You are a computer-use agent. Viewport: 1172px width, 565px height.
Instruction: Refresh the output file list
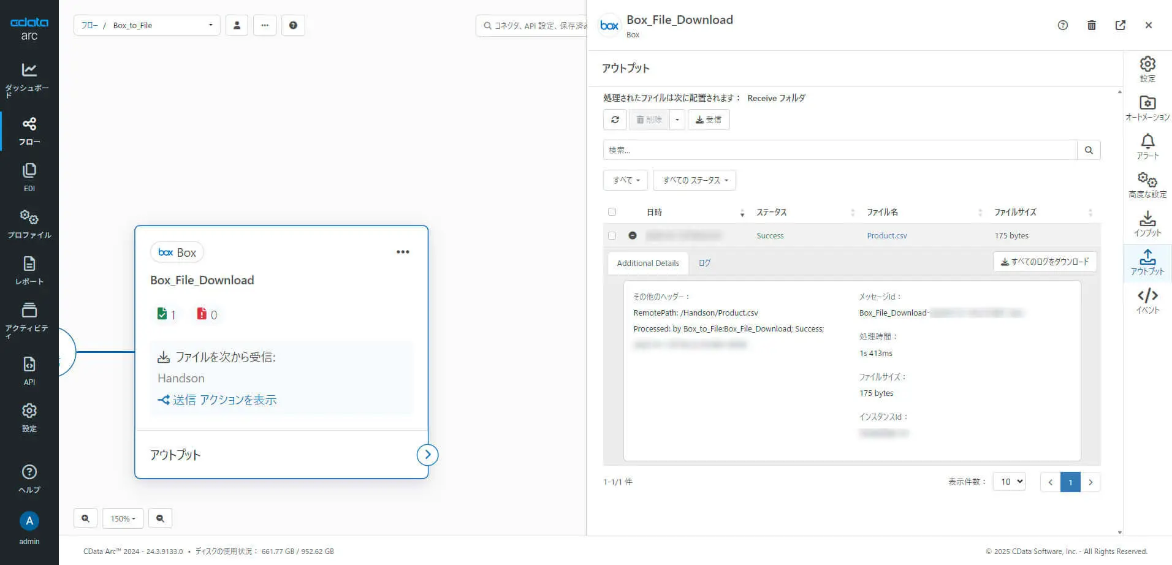615,119
